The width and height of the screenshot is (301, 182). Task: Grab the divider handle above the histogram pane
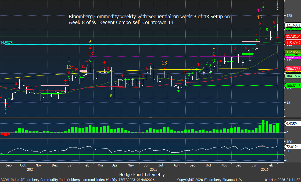click(x=150, y=118)
